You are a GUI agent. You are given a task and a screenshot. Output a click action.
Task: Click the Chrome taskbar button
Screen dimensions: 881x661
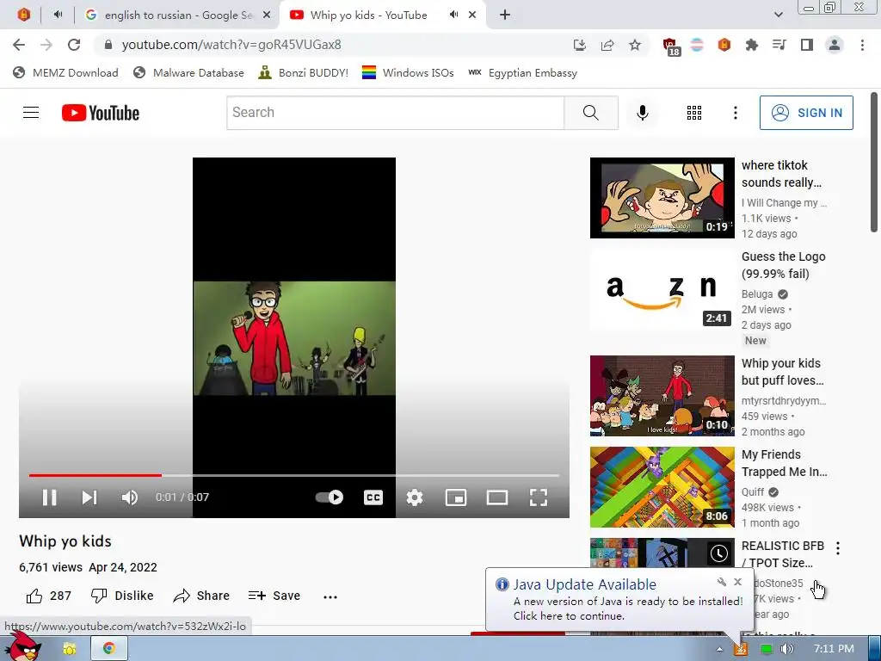[109, 649]
